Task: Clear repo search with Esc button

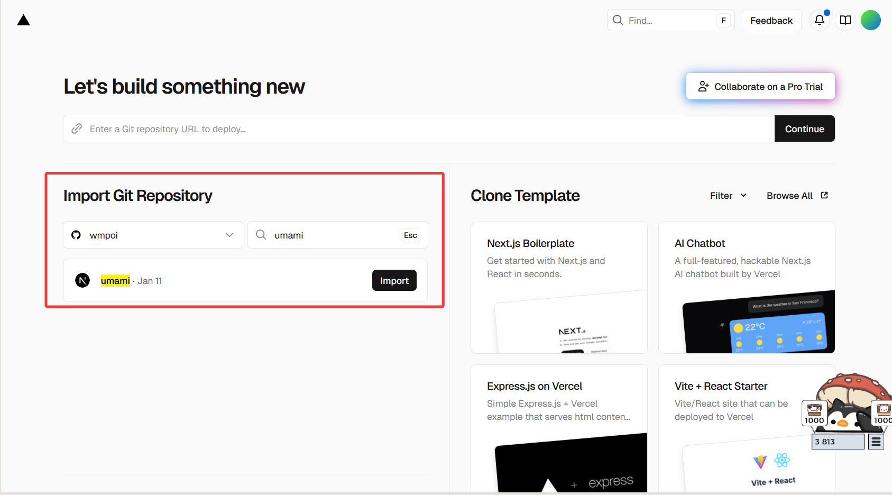Action: pos(410,235)
